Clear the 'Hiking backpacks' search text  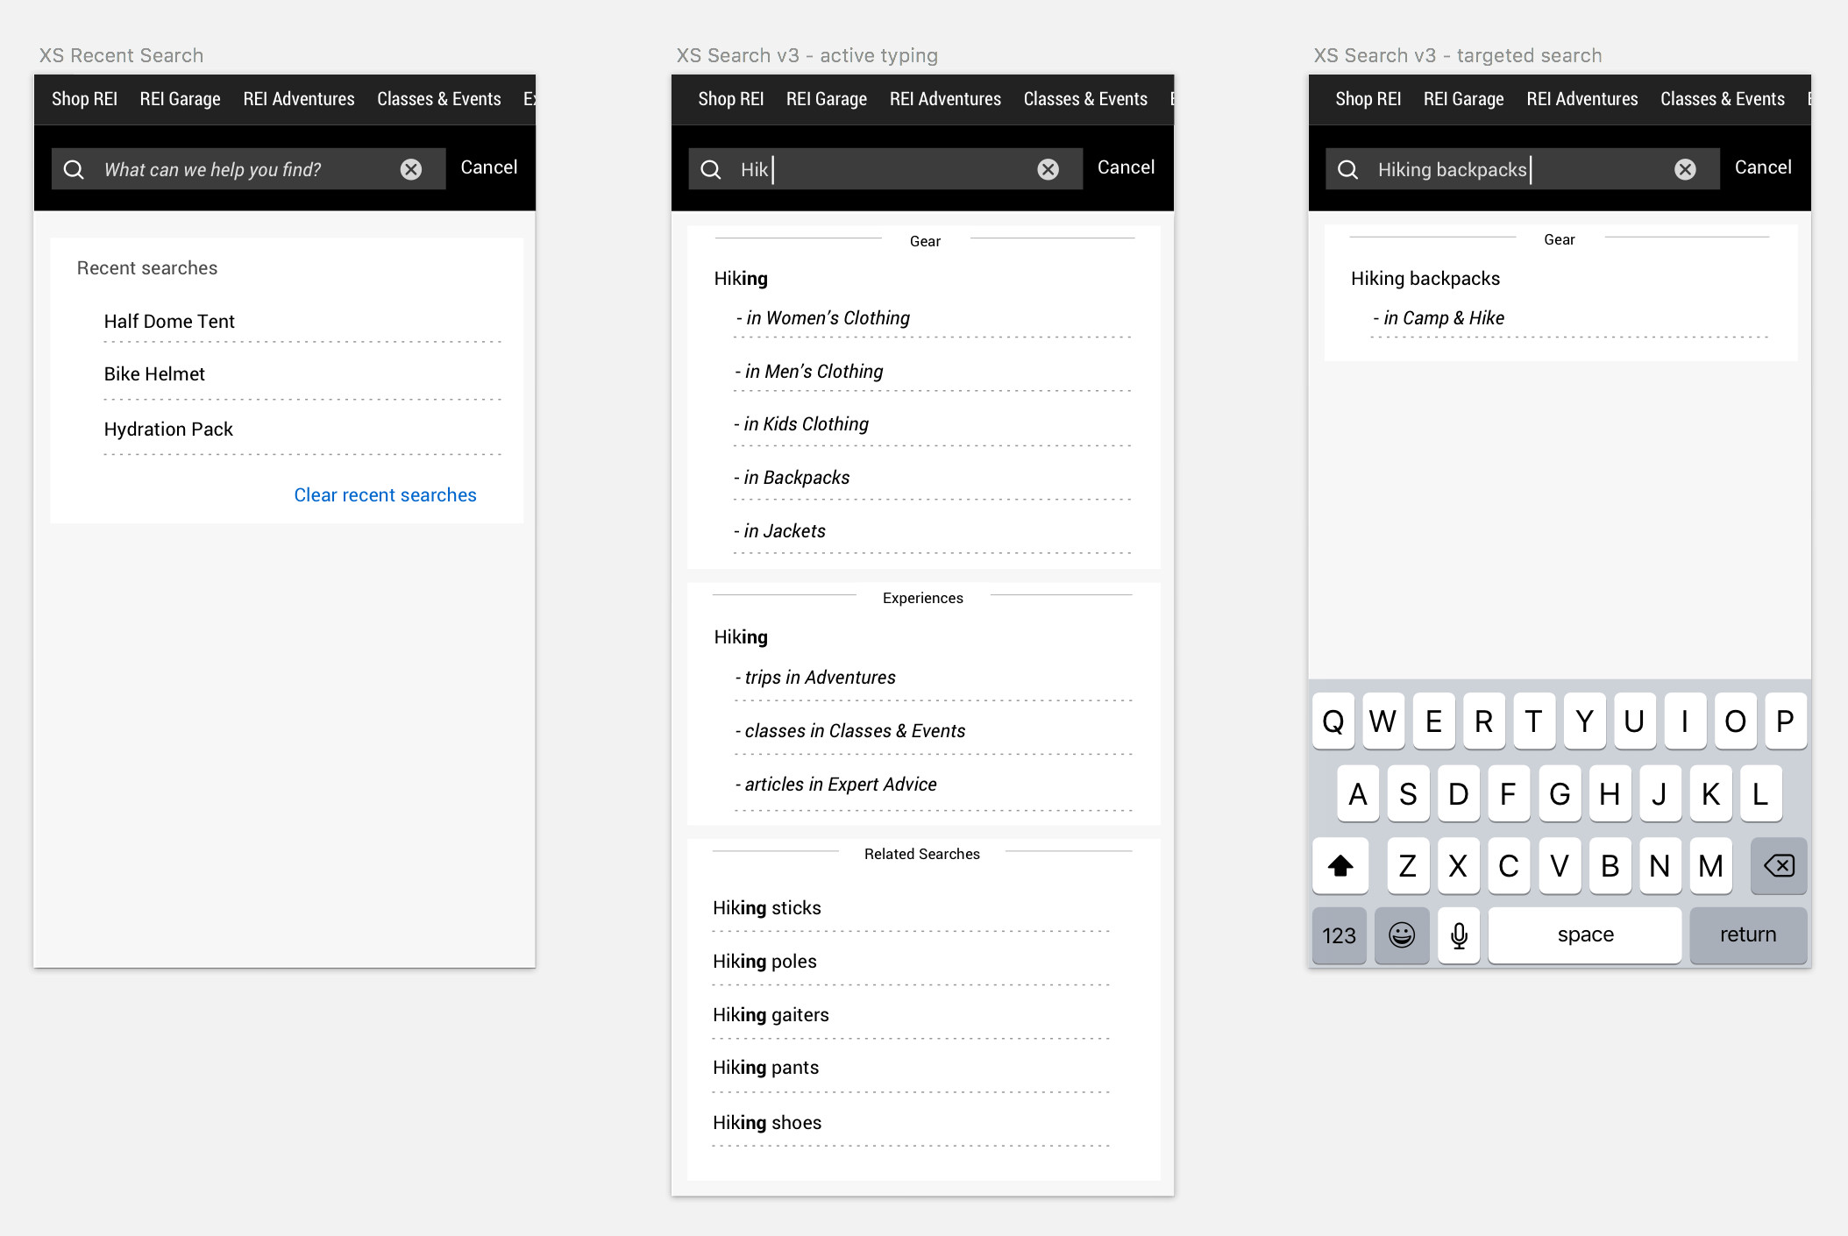pyautogui.click(x=1685, y=169)
